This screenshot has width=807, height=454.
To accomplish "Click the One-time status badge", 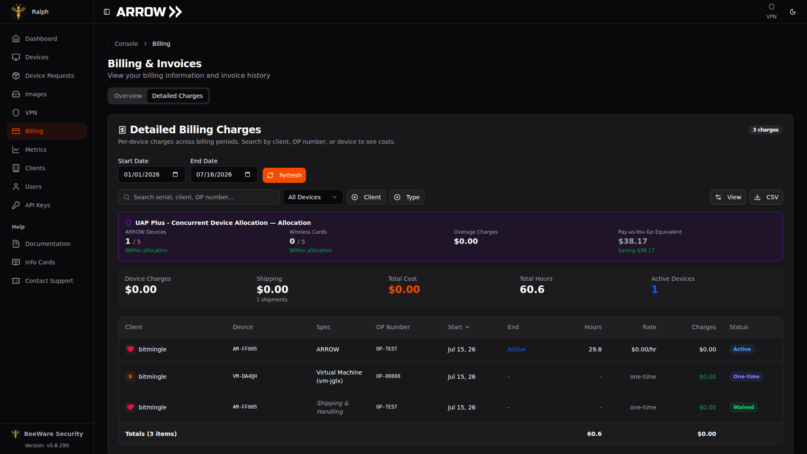I will click(746, 377).
